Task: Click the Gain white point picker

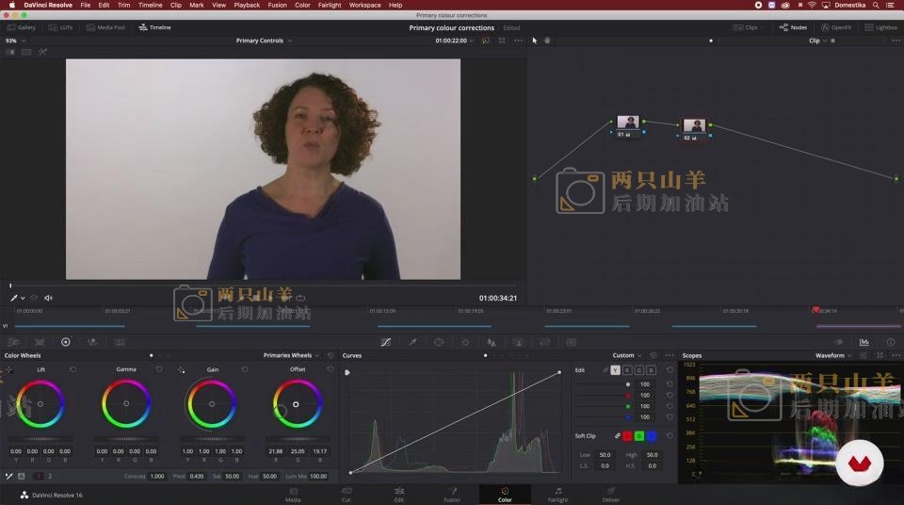Action: (x=181, y=369)
